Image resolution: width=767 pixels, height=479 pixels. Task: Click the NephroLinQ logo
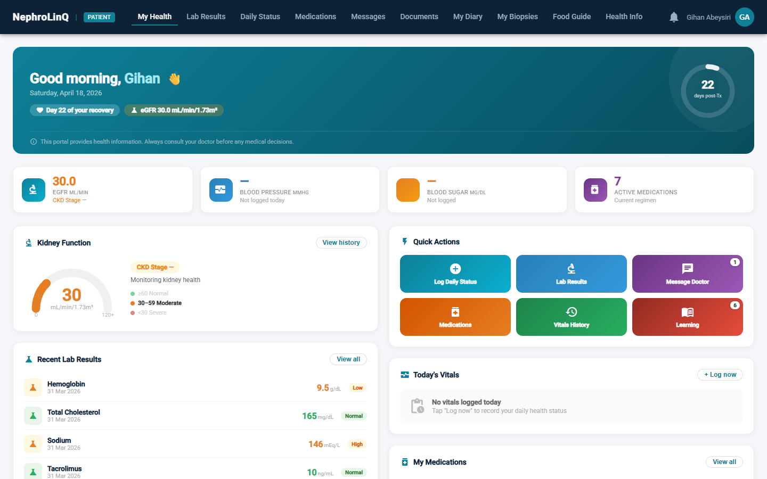pos(40,16)
